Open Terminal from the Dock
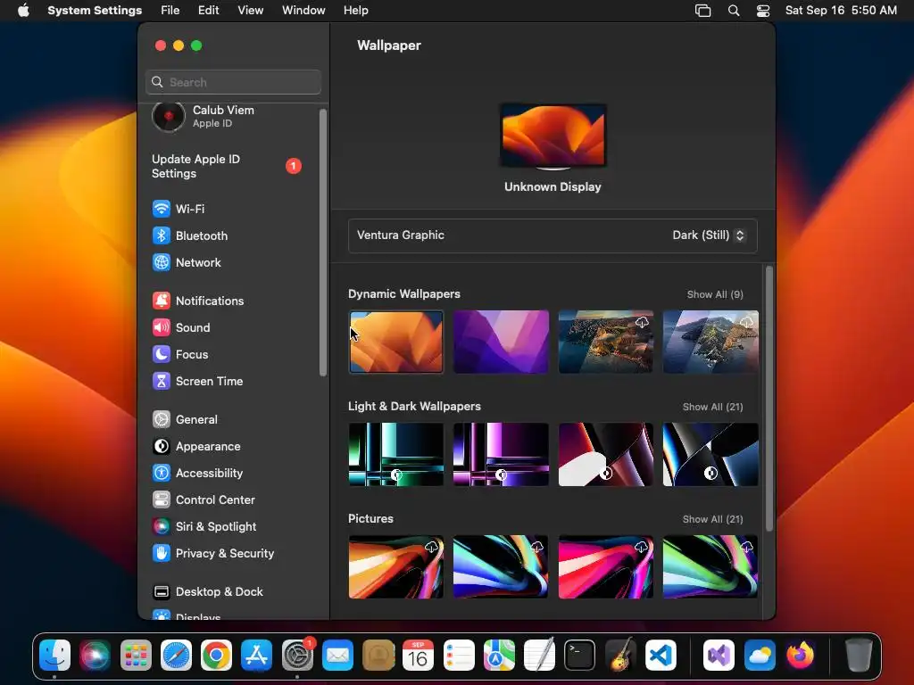 pos(580,656)
